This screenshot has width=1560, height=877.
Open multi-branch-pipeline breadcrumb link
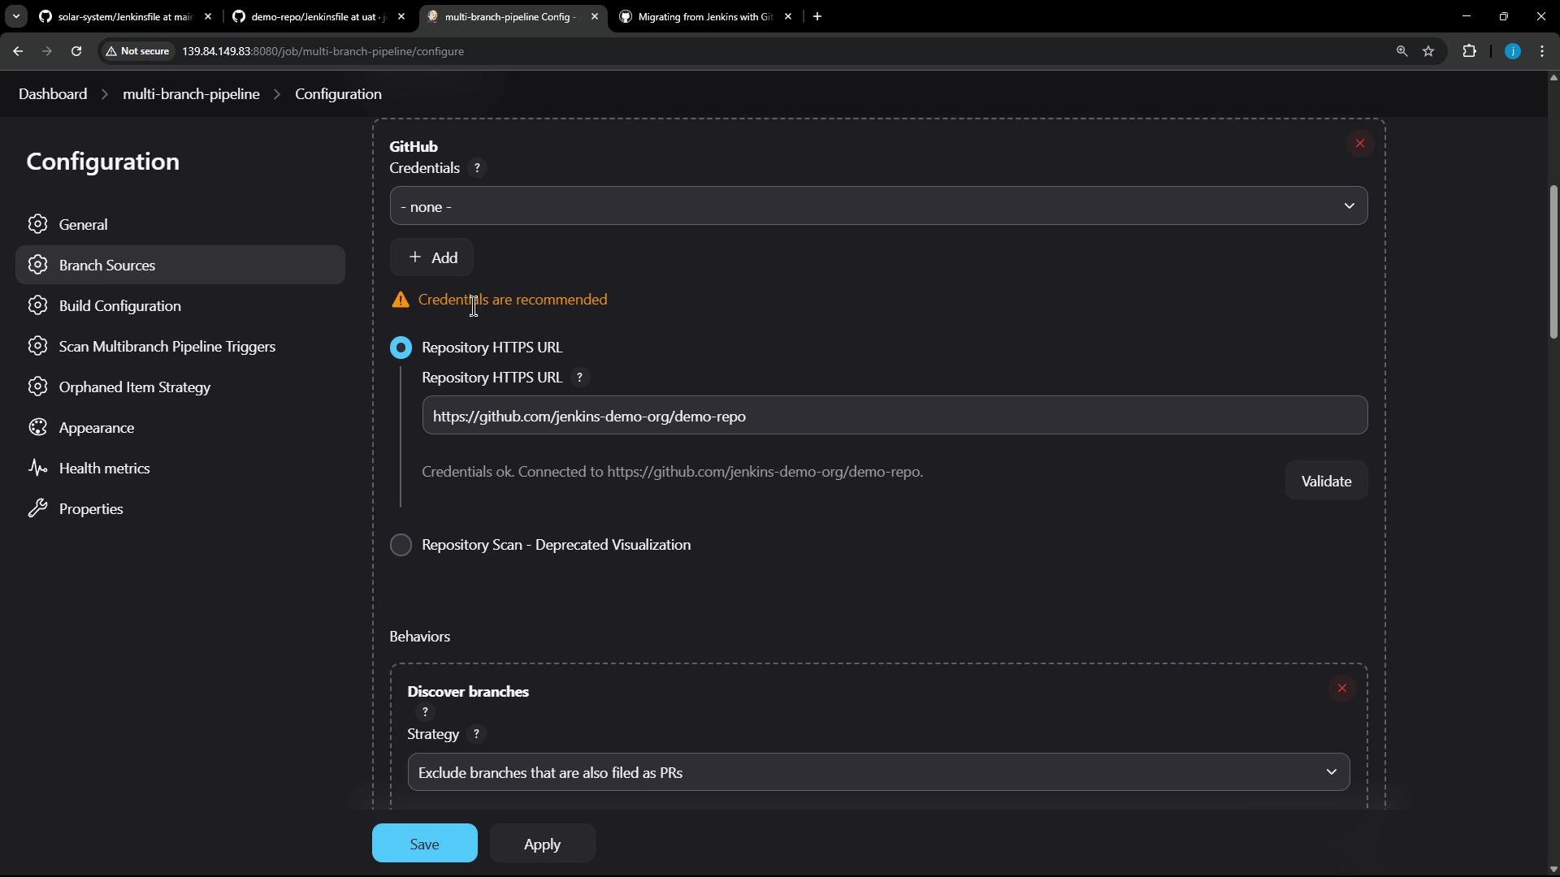(x=191, y=94)
